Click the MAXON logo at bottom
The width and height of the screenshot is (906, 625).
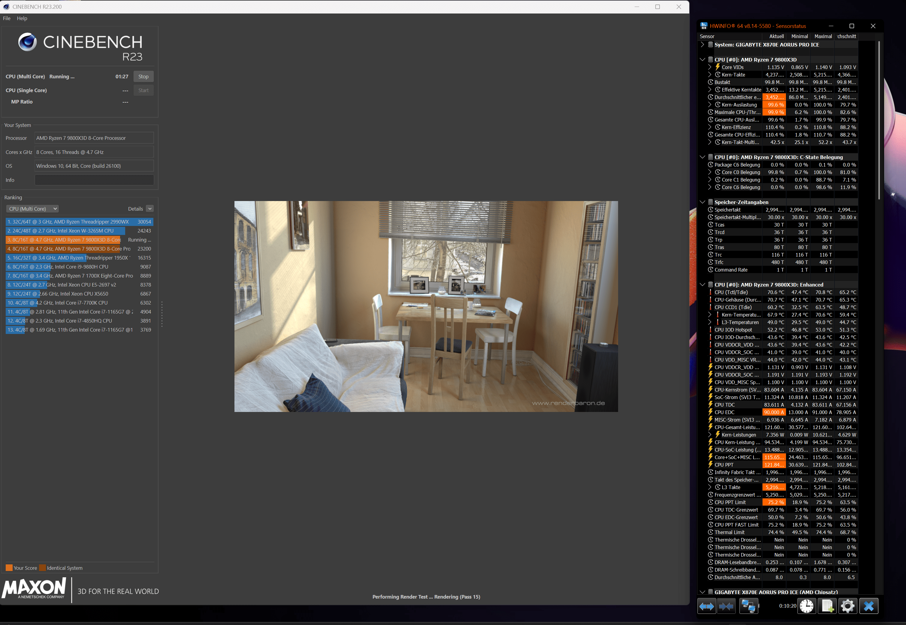tap(34, 589)
